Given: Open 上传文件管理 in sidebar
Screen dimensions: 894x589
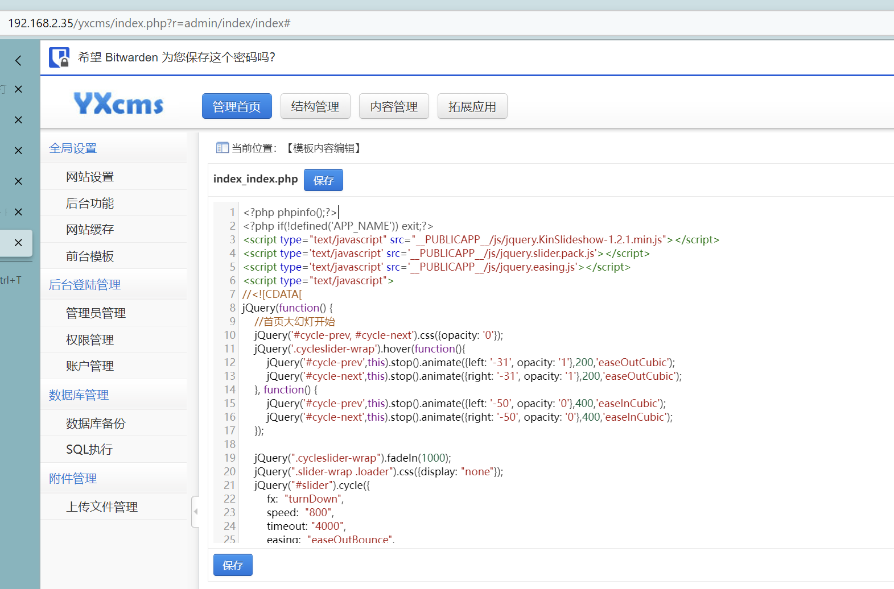Looking at the screenshot, I should point(114,507).
